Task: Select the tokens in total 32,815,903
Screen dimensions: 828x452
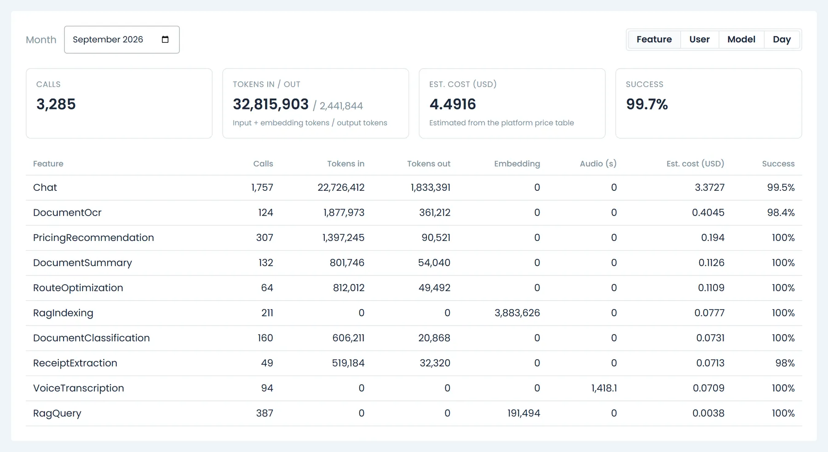Action: click(x=270, y=104)
